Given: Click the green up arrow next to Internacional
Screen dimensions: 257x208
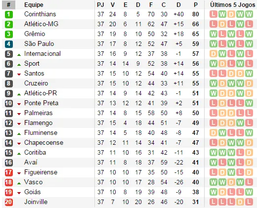Looking at the screenshot, I should pos(19,55).
